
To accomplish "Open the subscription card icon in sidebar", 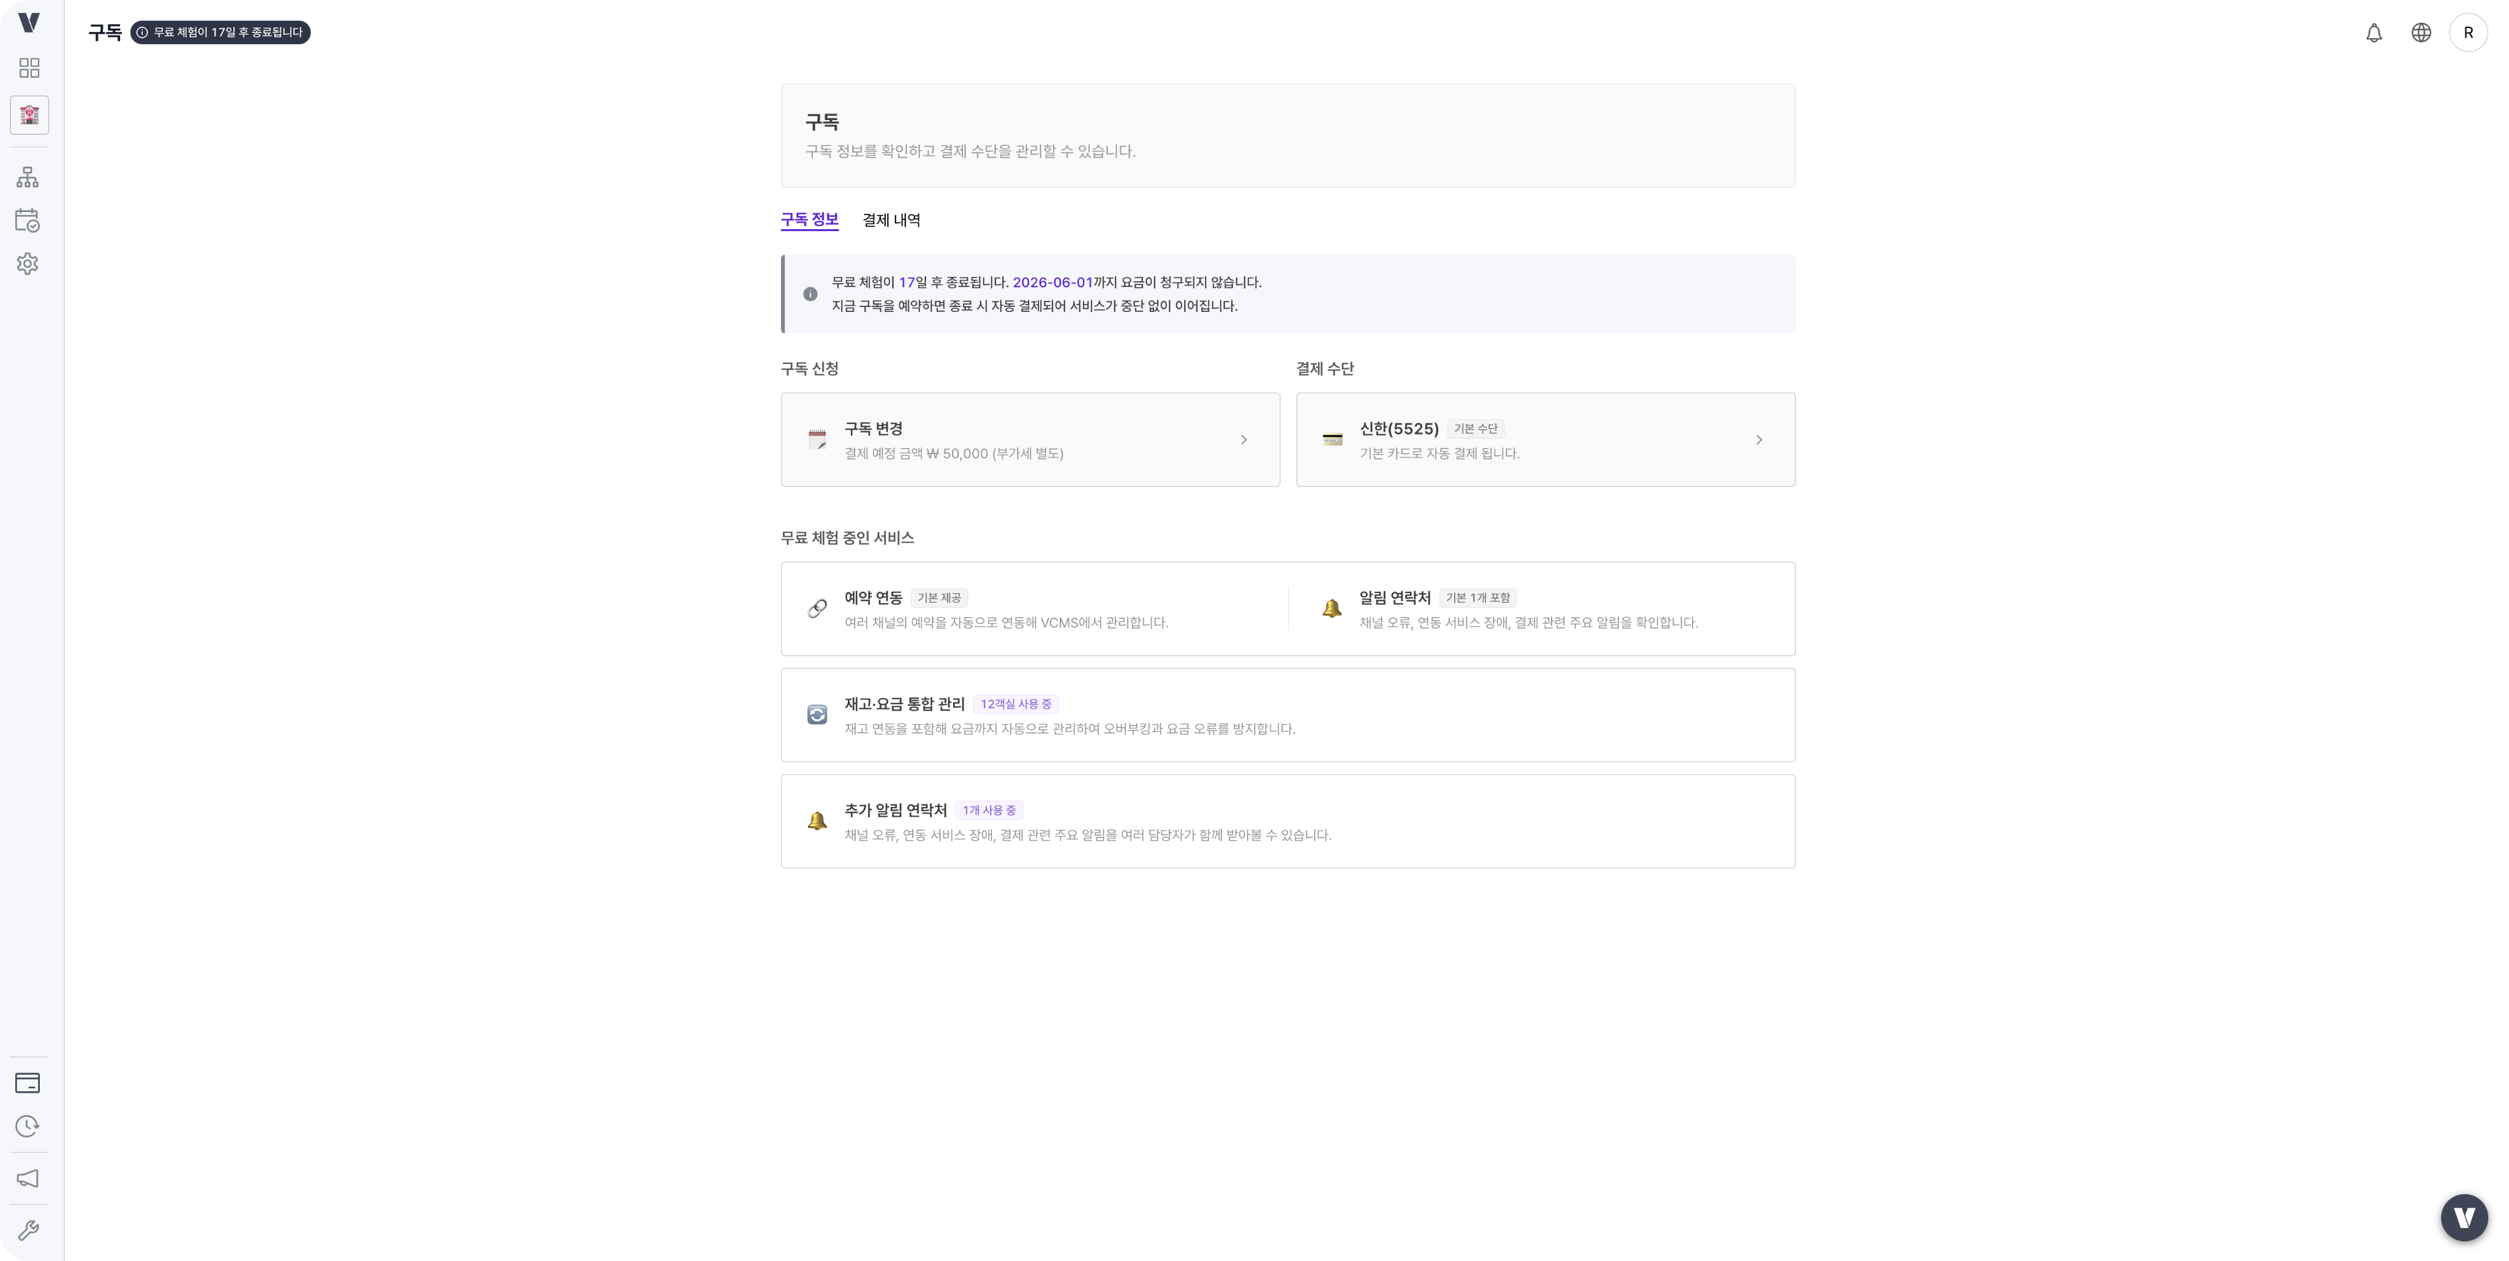I will tap(28, 1083).
